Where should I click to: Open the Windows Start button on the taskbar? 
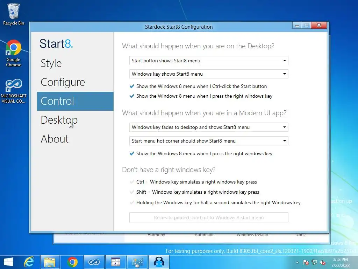click(x=8, y=262)
